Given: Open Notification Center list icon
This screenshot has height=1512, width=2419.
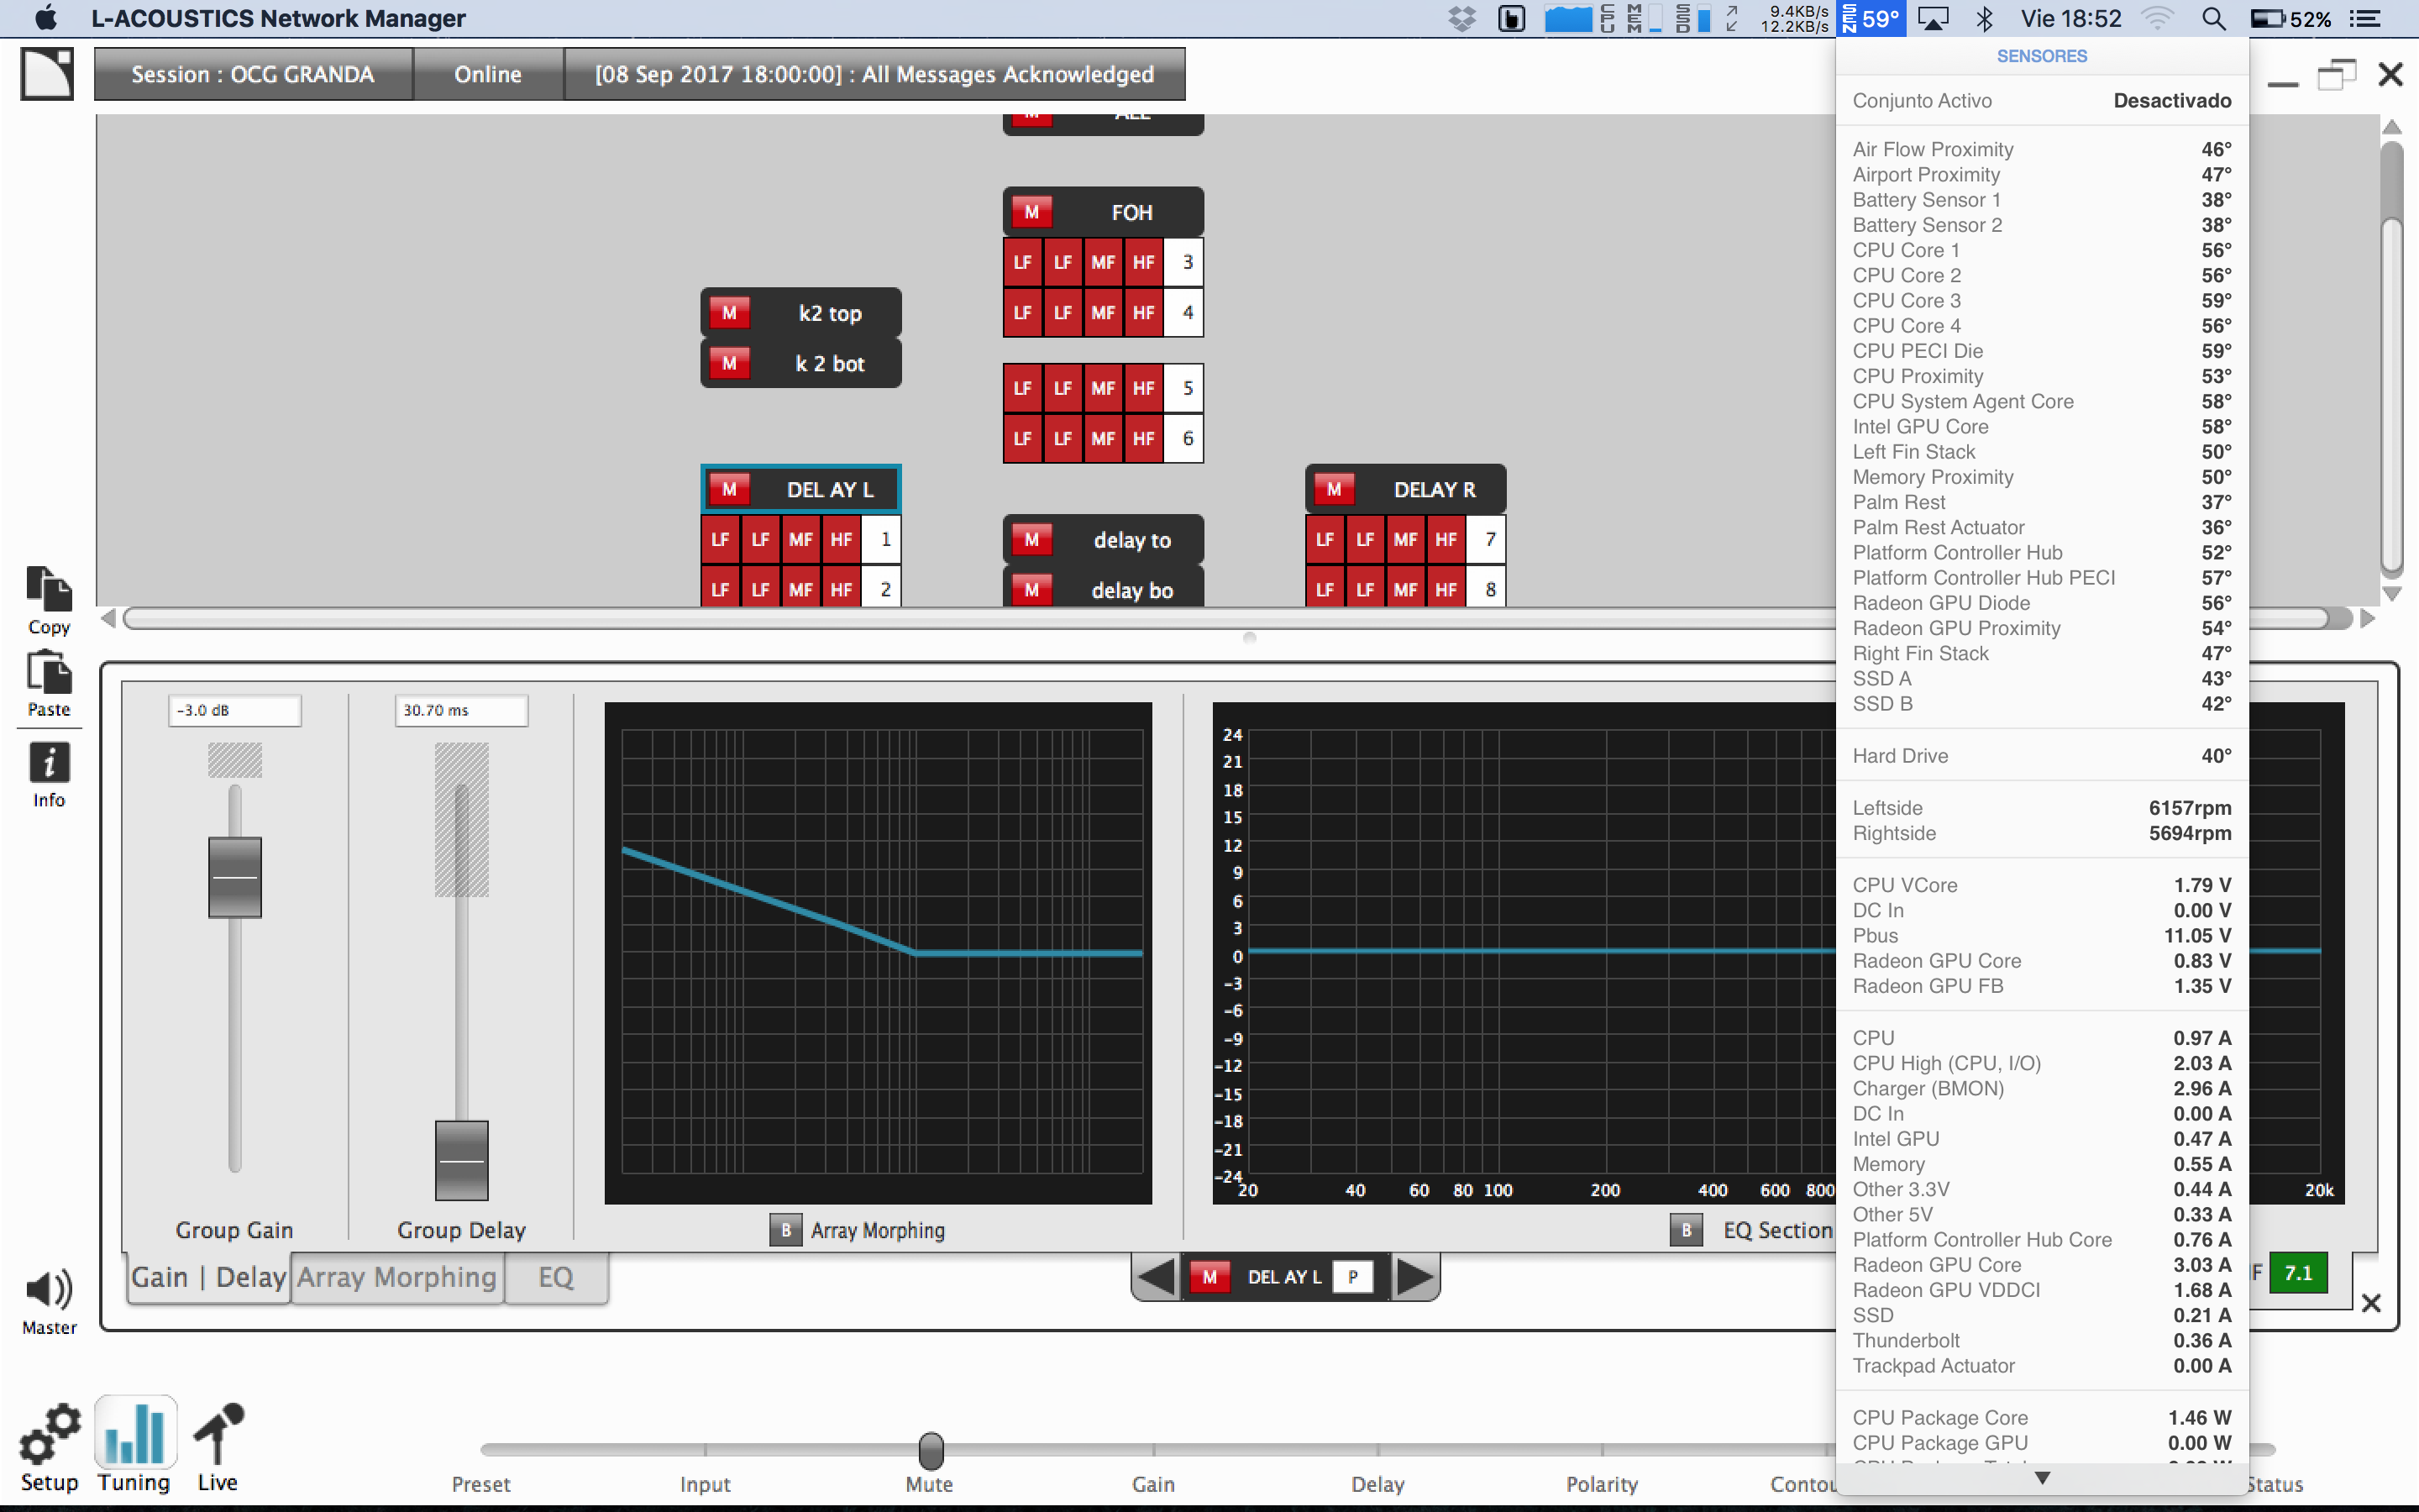Looking at the screenshot, I should (2364, 18).
